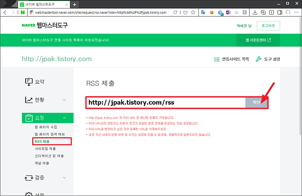The image size is (302, 196).
Task: Open the 웹 서포트센터 link
Action: coord(258,40)
